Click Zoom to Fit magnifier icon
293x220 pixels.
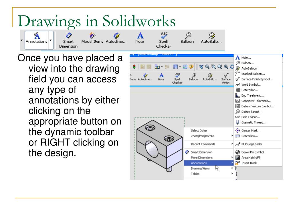[207, 66]
